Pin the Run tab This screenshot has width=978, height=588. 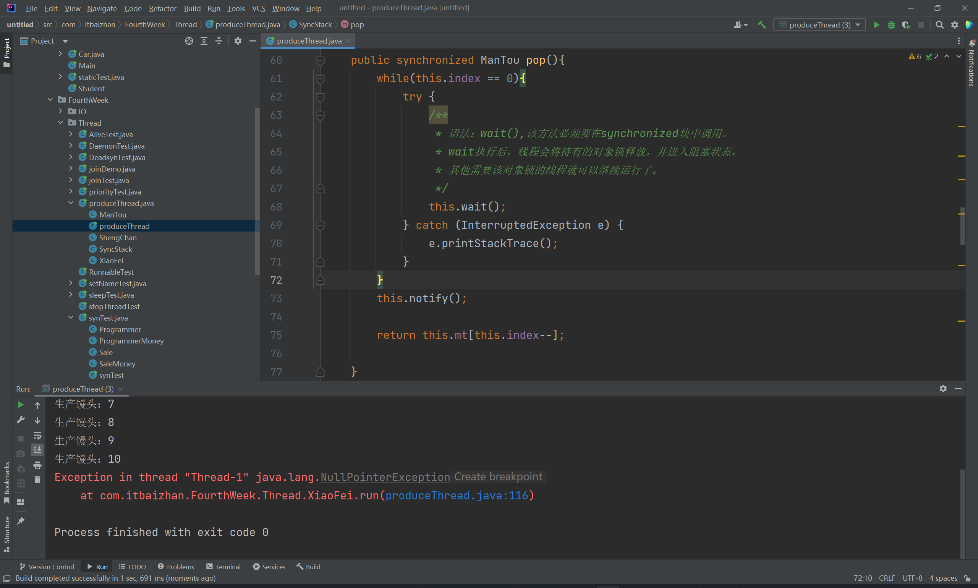[21, 521]
